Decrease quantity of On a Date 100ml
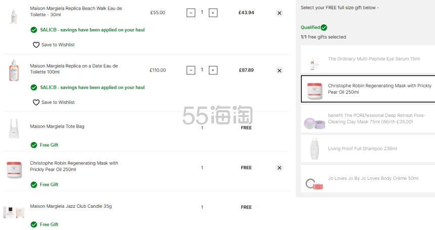The height and width of the screenshot is (230, 435). 191,70
